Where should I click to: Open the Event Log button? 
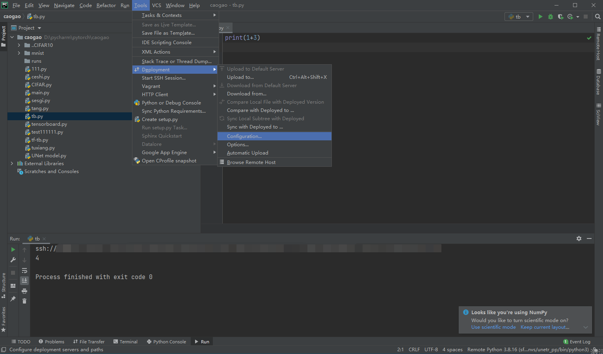point(577,342)
